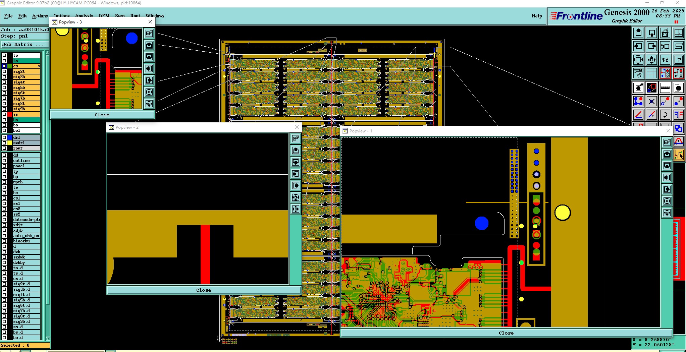686x352 pixels.
Task: Click the blue X delete feature icon
Action: [x=652, y=101]
